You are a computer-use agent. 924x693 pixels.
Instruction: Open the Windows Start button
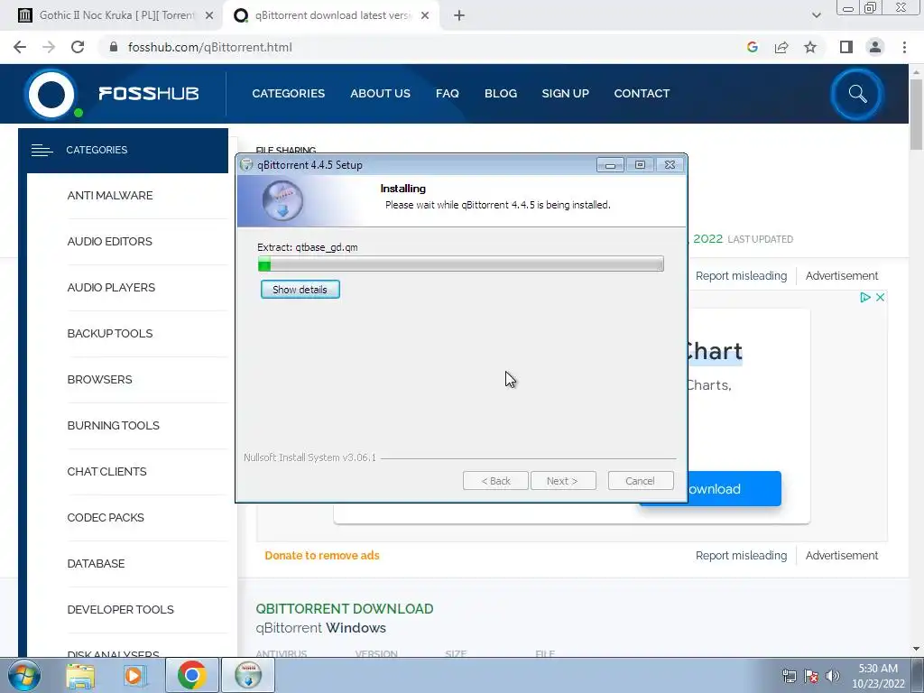pyautogui.click(x=23, y=675)
